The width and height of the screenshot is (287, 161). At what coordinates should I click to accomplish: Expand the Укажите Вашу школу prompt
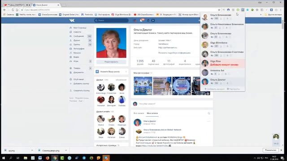click(111, 72)
